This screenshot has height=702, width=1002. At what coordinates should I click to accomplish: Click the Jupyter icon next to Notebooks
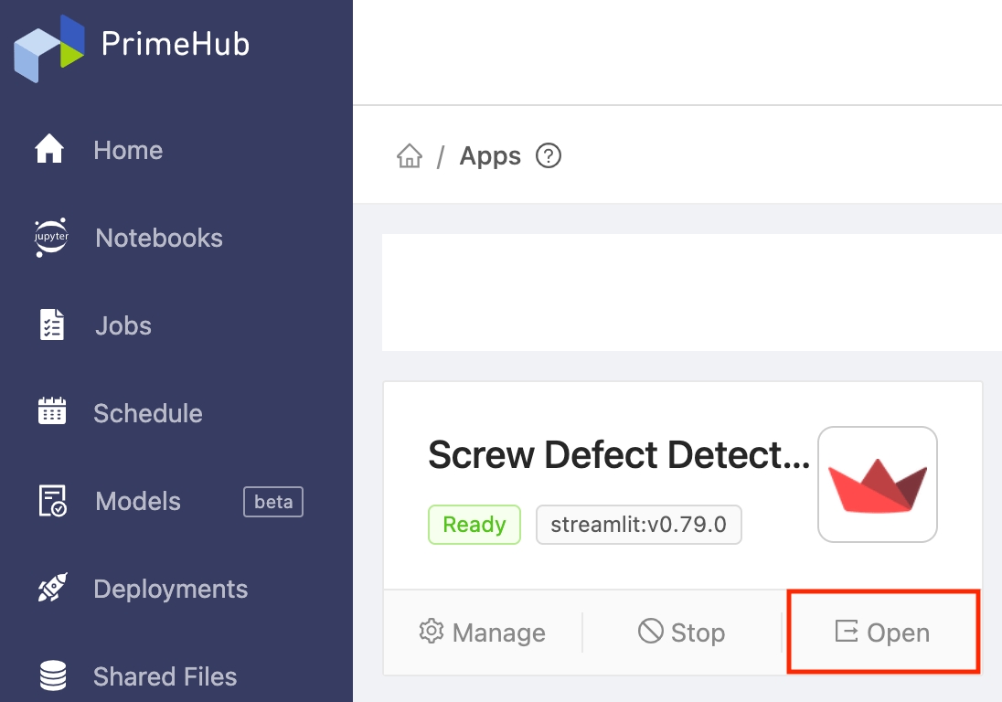pos(51,237)
